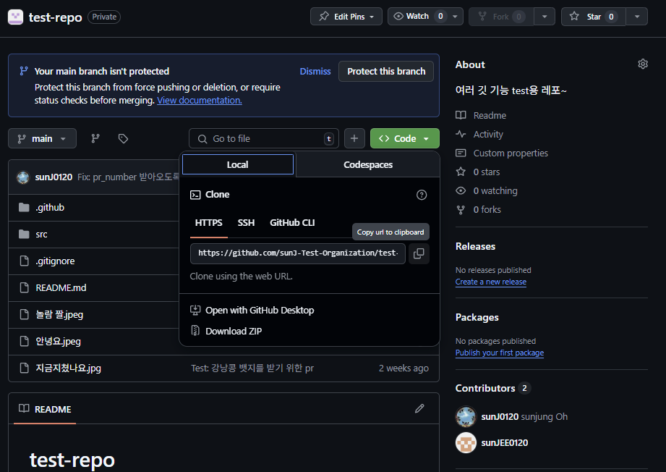666x472 pixels.
Task: Click Publish your first package link
Action: (500, 353)
